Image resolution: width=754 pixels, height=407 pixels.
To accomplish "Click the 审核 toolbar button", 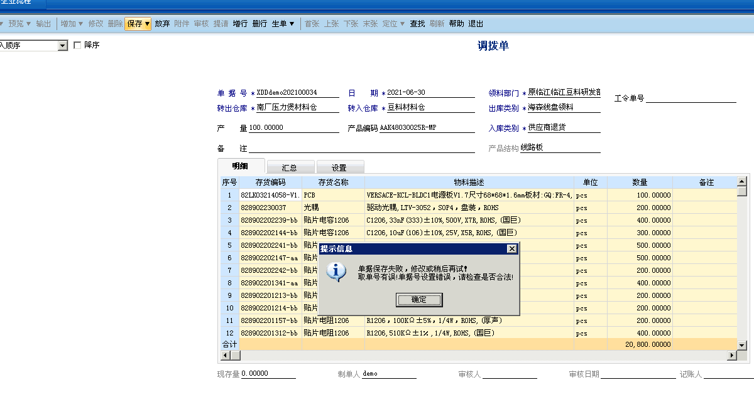I will tap(201, 24).
